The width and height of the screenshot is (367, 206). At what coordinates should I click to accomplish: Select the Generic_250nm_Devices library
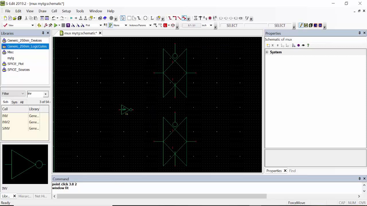[25, 40]
